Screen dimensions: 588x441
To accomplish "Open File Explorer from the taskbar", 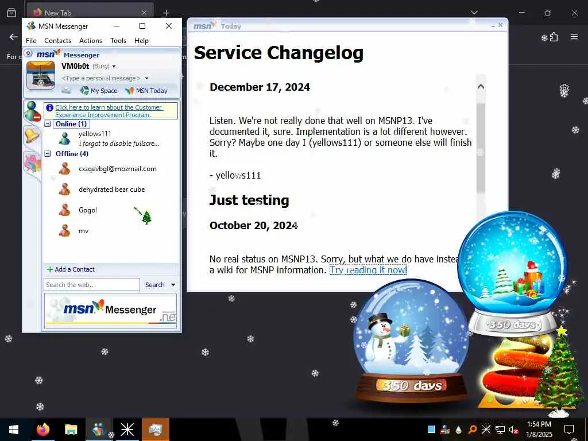I will coord(71,430).
